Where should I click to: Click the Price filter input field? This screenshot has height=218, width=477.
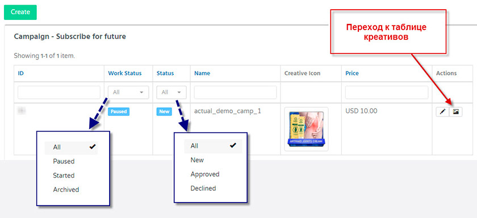coord(386,92)
